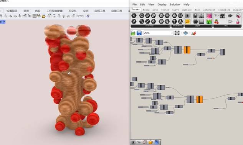Switch to the Maths tab

click(x=146, y=10)
